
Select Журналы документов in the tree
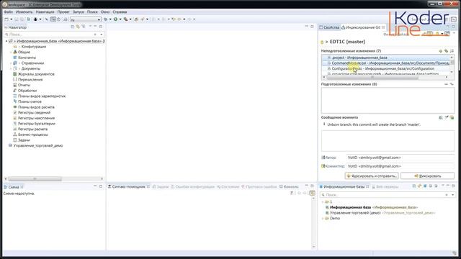(36, 74)
